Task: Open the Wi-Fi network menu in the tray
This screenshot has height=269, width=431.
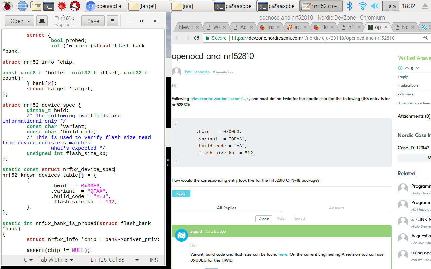Action: coord(362,6)
